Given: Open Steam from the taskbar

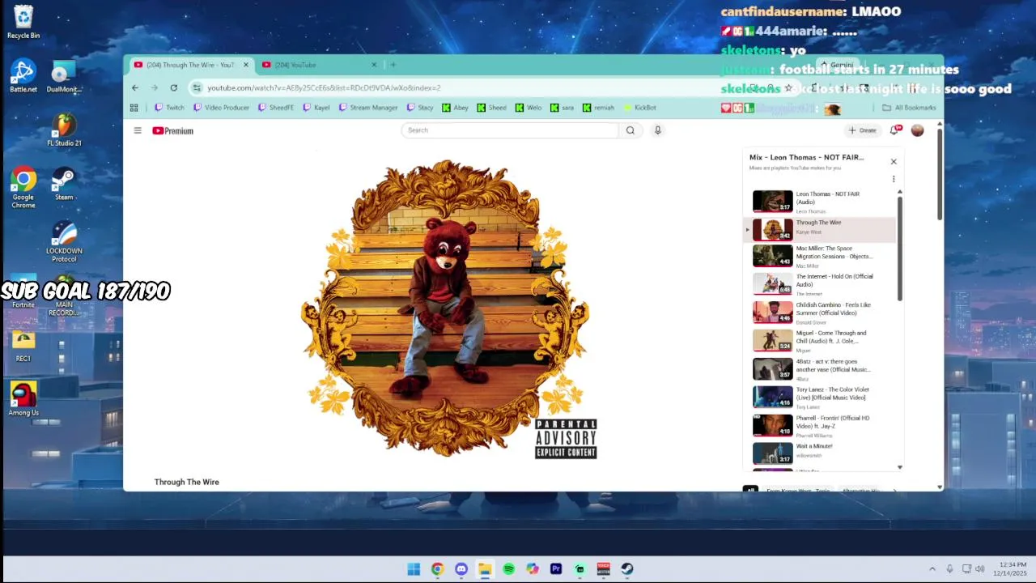Looking at the screenshot, I should click(x=627, y=569).
